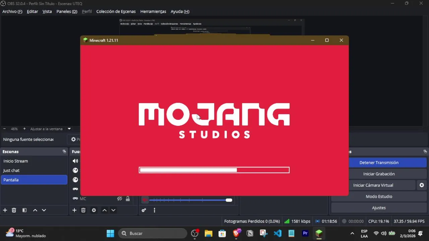Move selected scene up in Escenas

click(x=35, y=210)
